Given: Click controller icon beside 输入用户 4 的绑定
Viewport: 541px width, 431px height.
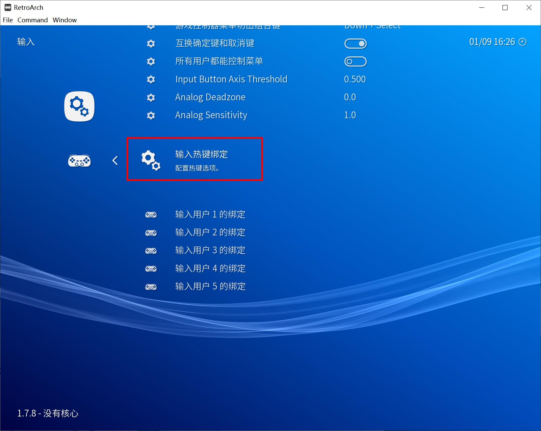Looking at the screenshot, I should 151,269.
